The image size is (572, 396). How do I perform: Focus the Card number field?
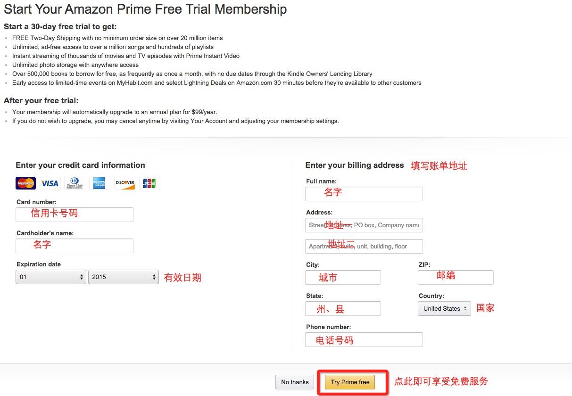[x=75, y=214]
